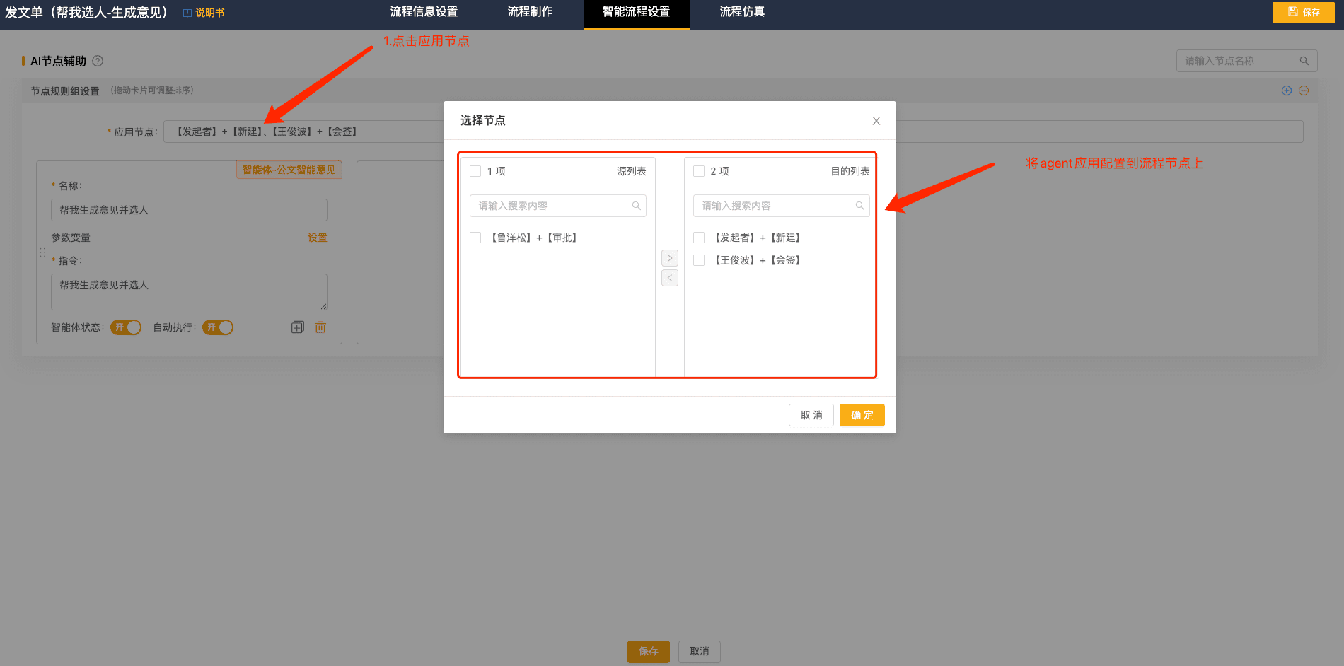
Task: Switch to 流程仿真 tab
Action: point(742,12)
